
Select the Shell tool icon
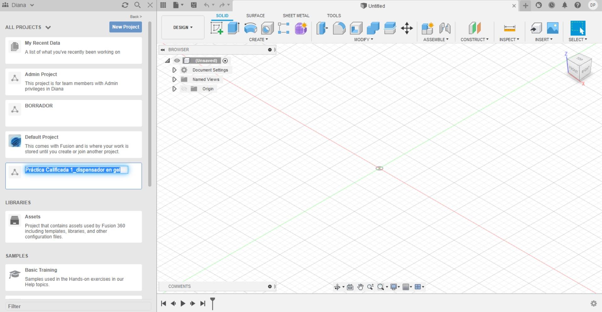tap(356, 28)
